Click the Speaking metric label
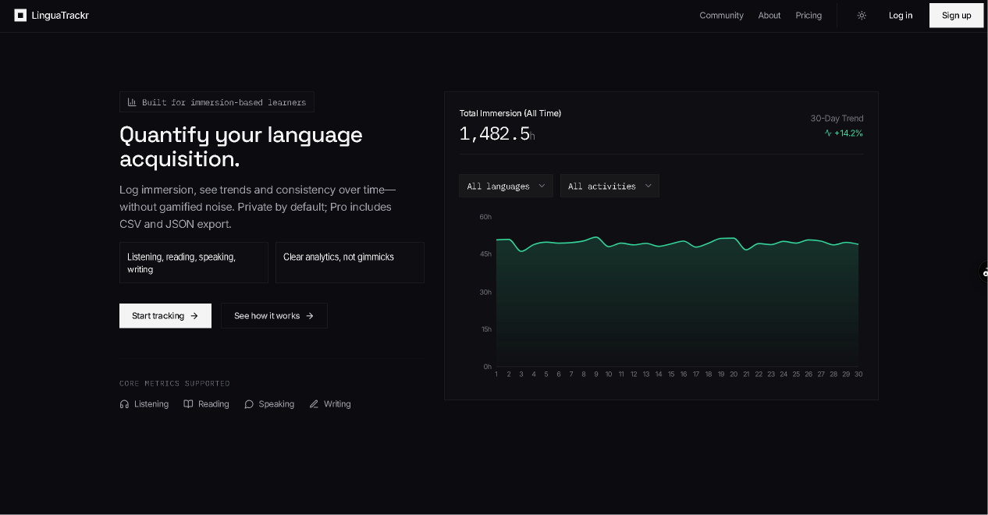 click(x=276, y=404)
